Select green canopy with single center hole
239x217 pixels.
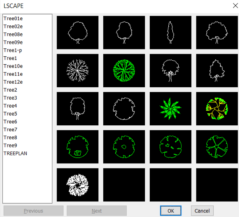124,147
